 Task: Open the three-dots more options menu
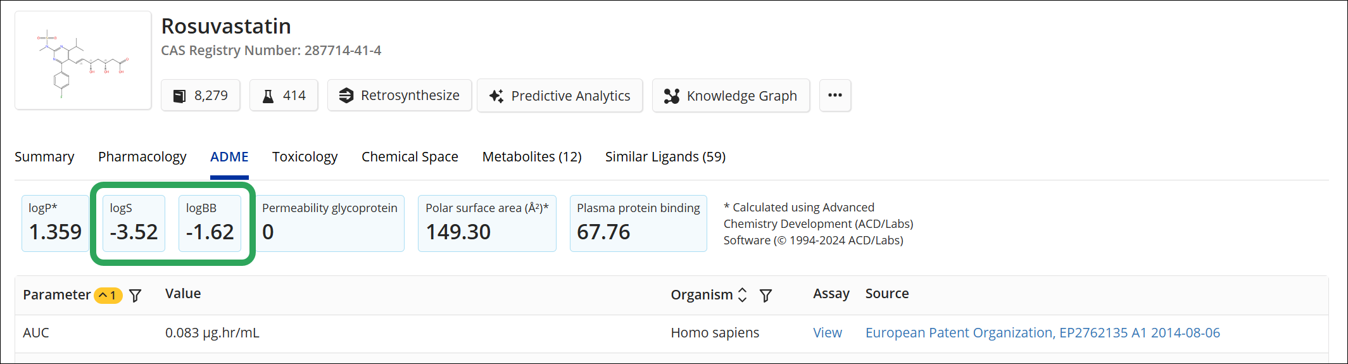click(x=835, y=96)
